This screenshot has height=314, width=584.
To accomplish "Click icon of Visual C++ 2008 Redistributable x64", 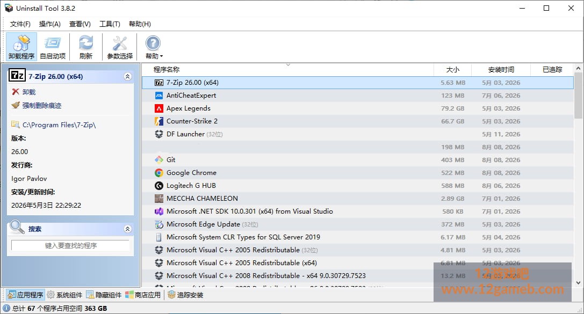I will click(x=159, y=276).
